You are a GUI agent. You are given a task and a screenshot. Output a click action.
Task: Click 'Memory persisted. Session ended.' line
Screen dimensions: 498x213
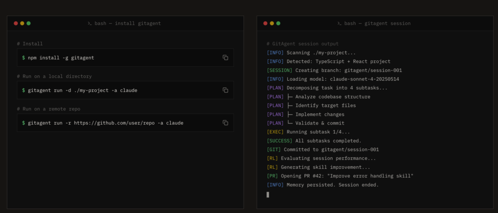coord(333,185)
